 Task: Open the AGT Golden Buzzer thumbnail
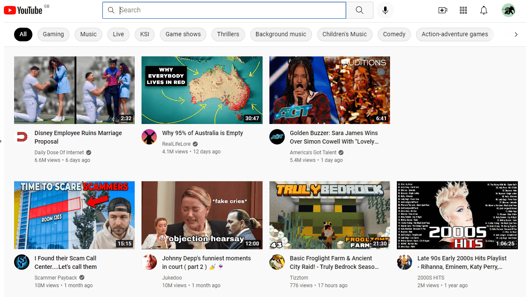coord(329,90)
